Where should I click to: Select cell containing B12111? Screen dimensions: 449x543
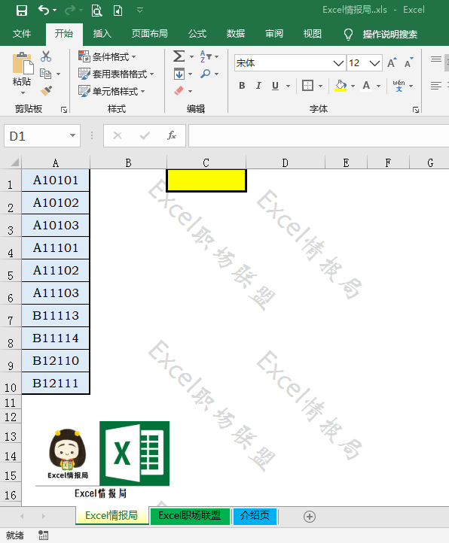(56, 384)
